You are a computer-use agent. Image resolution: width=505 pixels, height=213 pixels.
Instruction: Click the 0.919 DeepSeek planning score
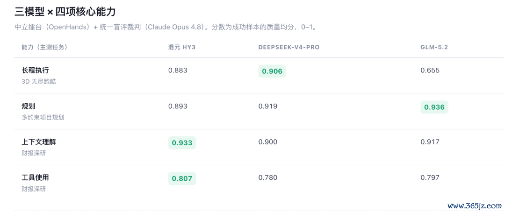click(267, 106)
